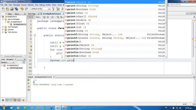Click the EN language indicator in taskbar

pos(166,108)
